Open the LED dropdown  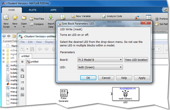point(100,67)
